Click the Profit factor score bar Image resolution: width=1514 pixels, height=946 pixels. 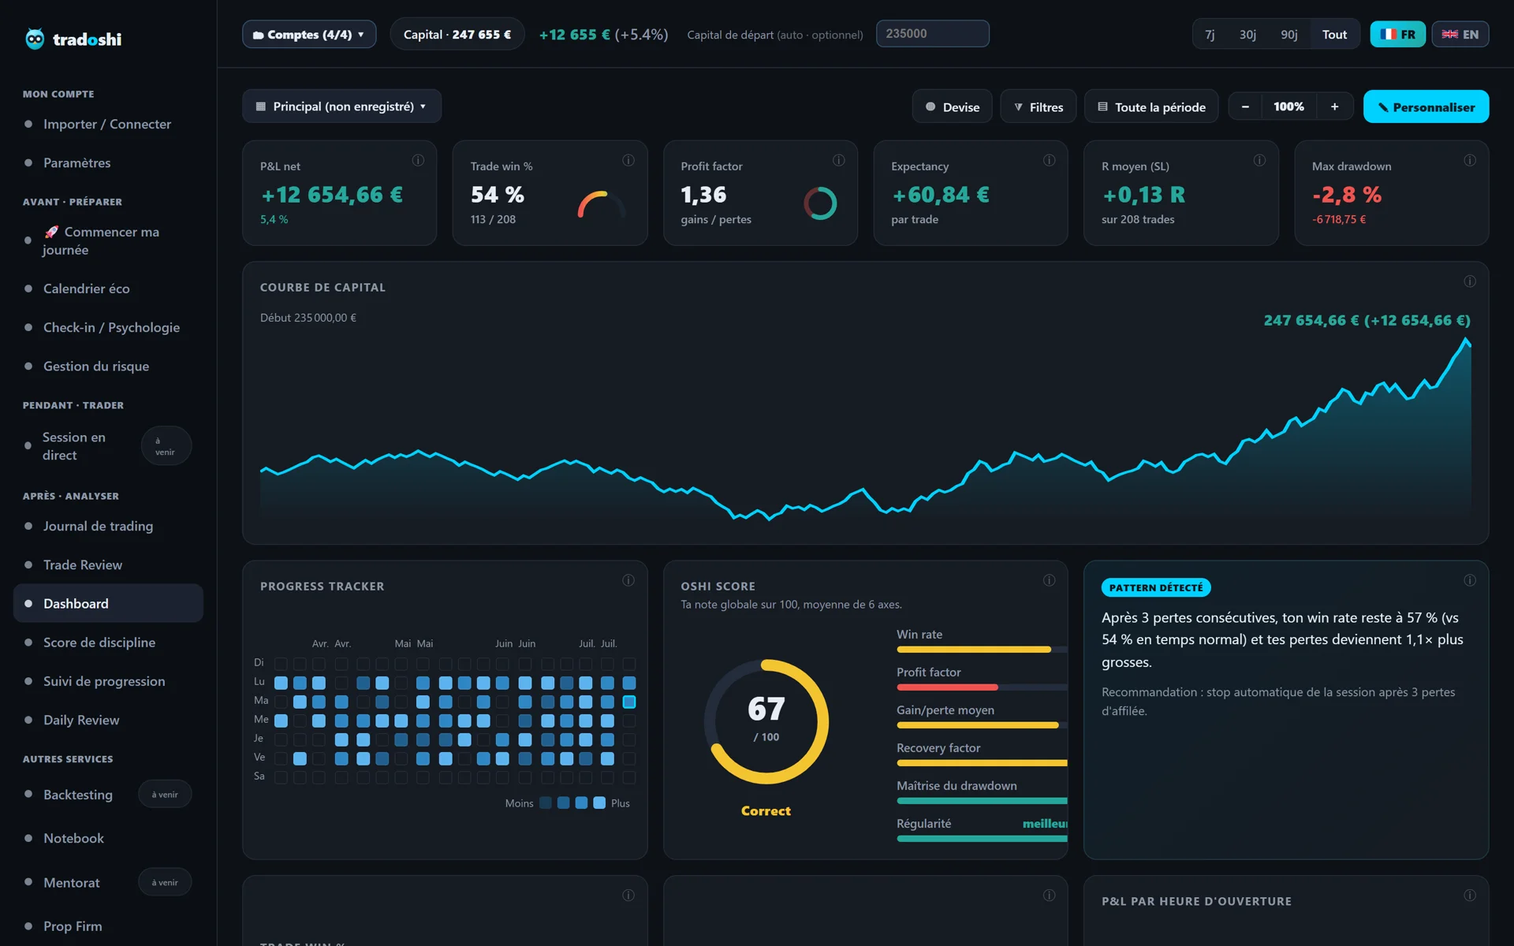982,687
